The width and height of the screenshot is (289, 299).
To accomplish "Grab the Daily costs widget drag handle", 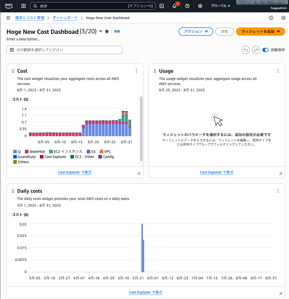I will tap(13, 191).
